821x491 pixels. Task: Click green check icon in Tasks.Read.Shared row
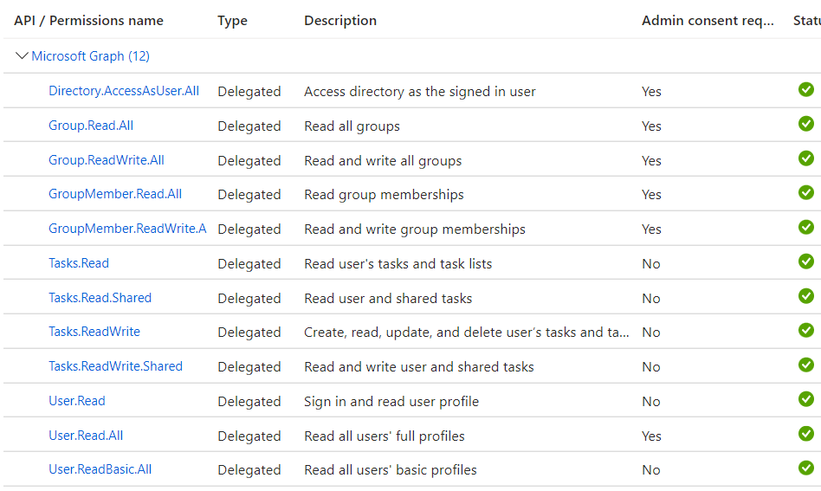click(x=805, y=296)
